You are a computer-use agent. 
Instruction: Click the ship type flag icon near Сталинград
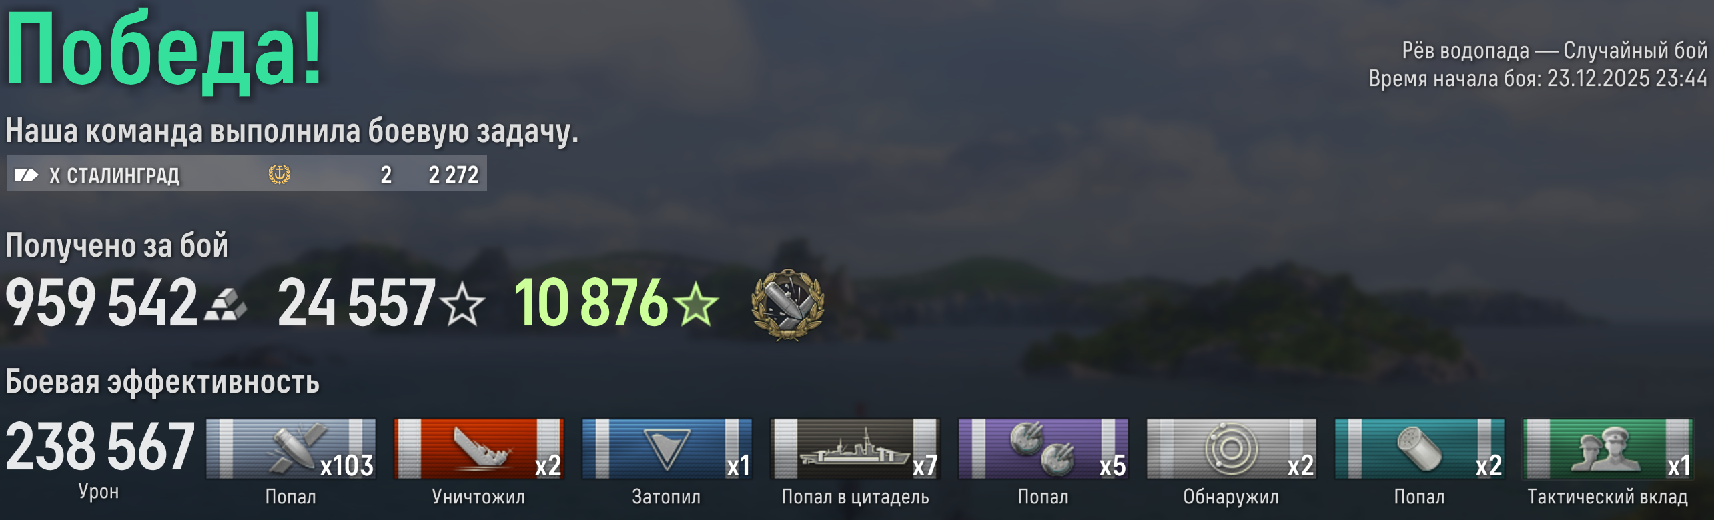tap(27, 175)
